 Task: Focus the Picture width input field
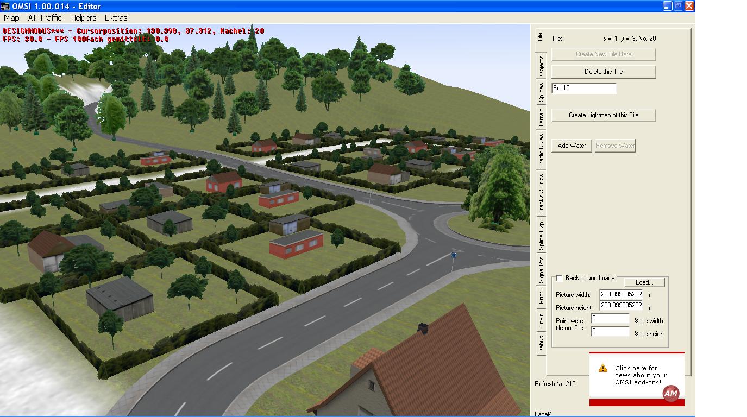621,294
